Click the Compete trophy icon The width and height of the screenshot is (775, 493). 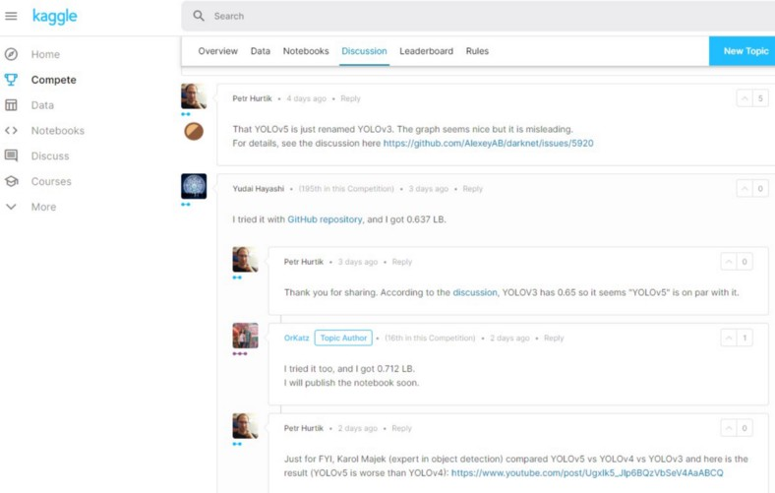(x=11, y=80)
